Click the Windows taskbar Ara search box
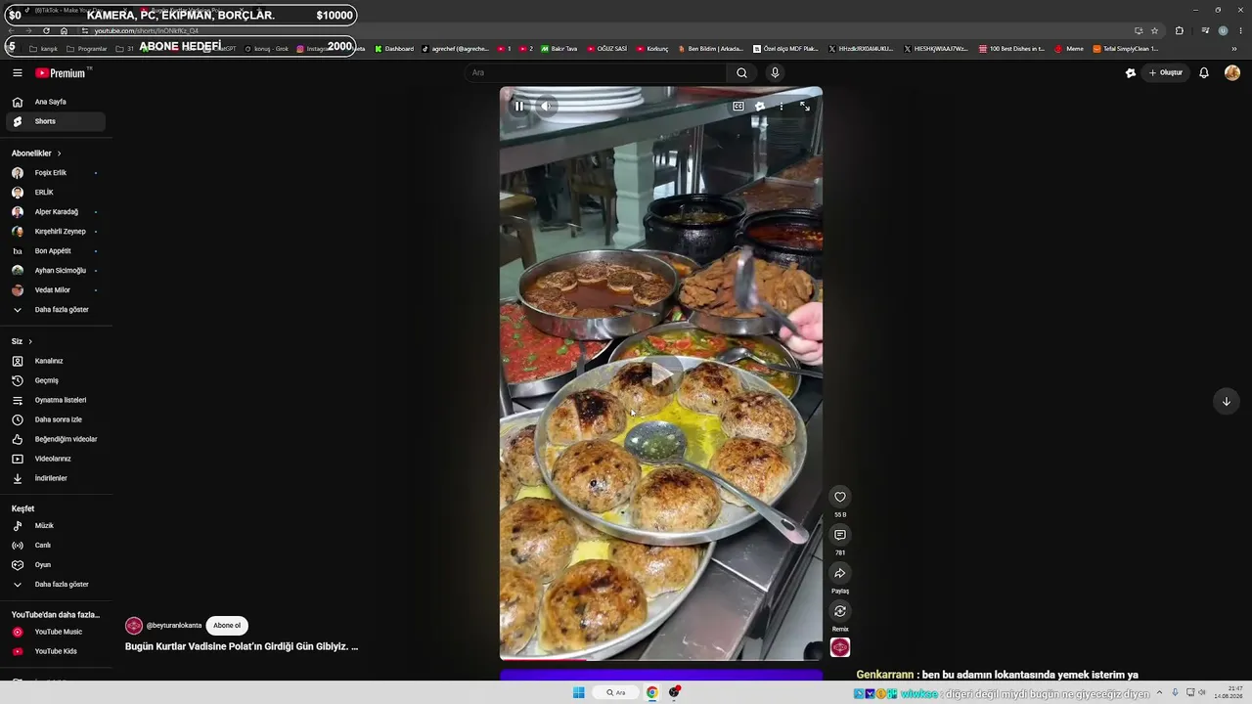Screen dimensions: 1252x704 615,692
